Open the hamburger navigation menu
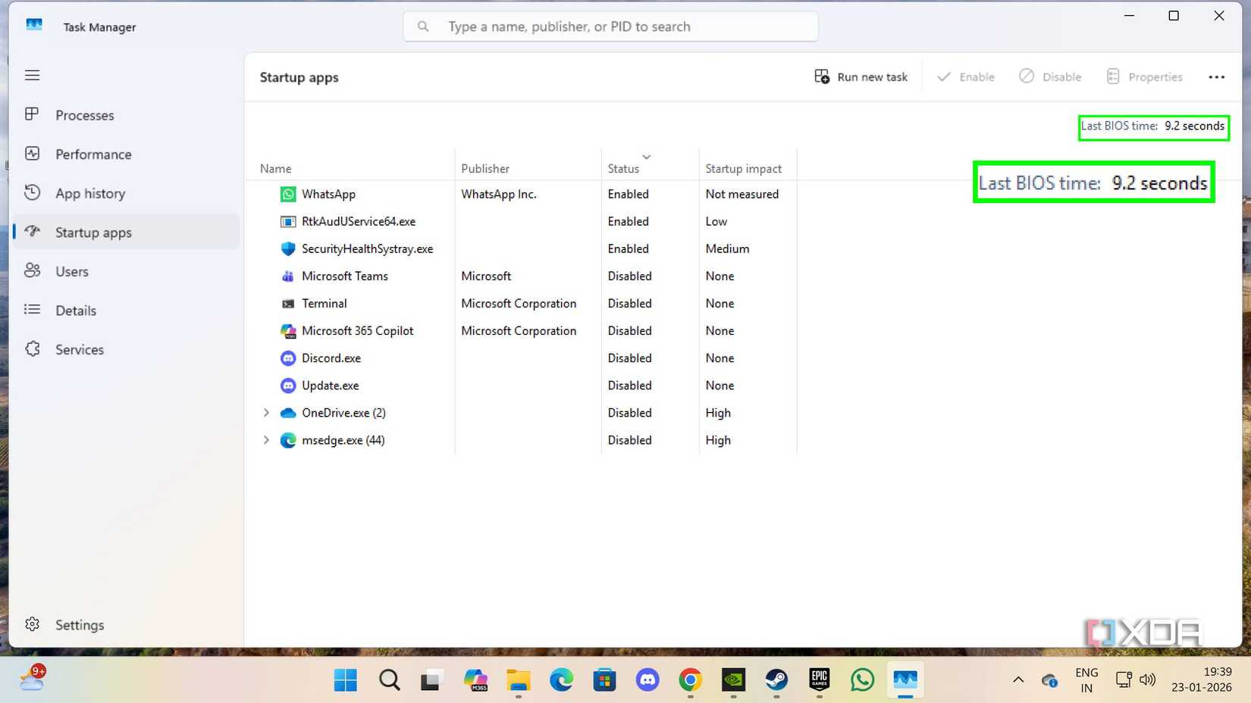Image resolution: width=1251 pixels, height=703 pixels. point(32,75)
